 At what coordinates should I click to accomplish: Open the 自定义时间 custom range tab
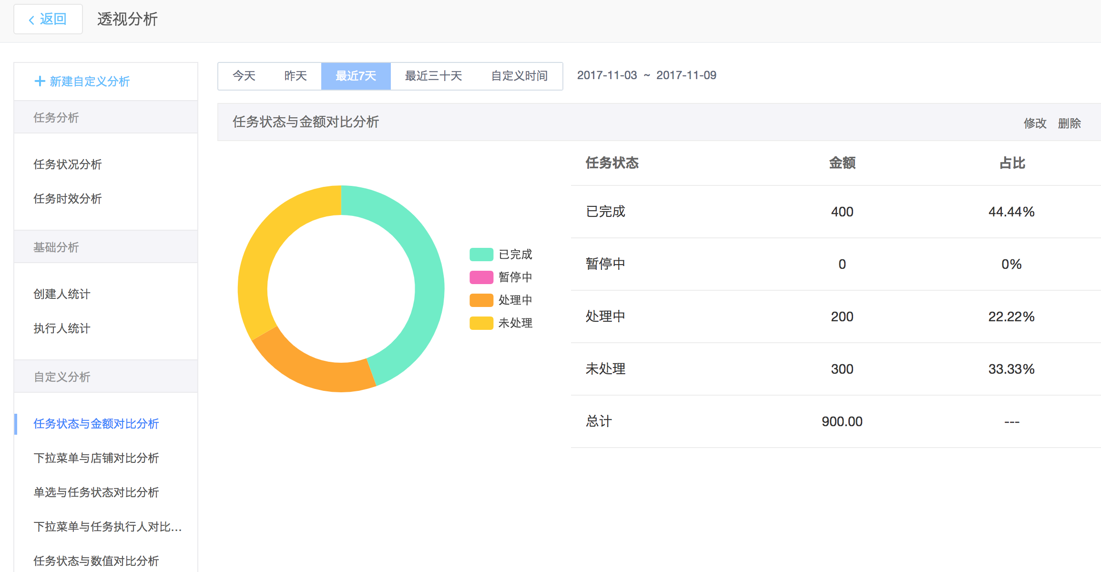pyautogui.click(x=519, y=76)
